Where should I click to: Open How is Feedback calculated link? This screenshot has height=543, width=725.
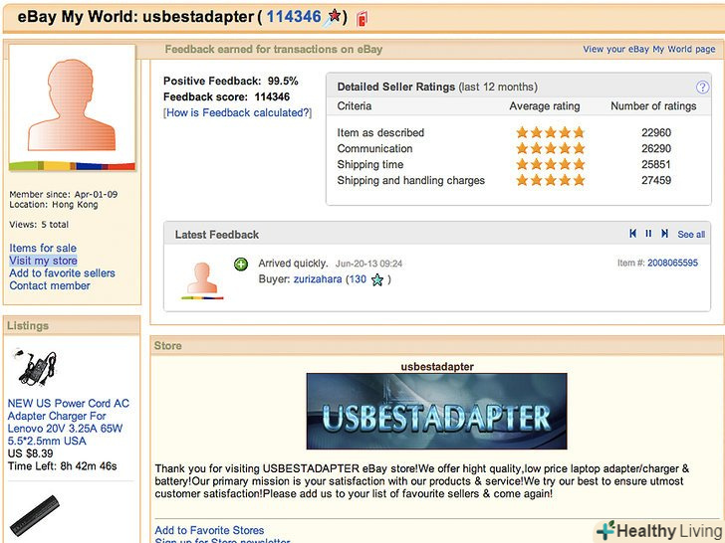coord(238,112)
